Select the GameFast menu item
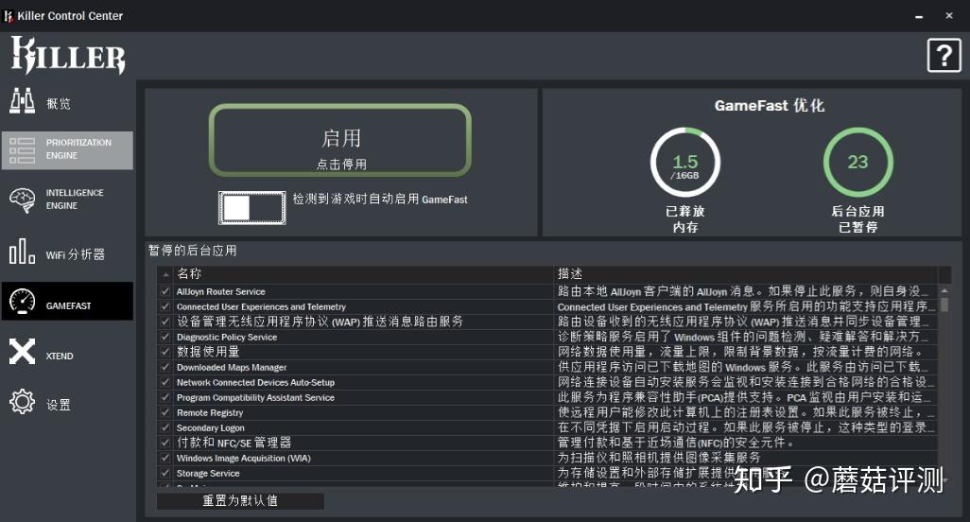The width and height of the screenshot is (970, 522). point(67,302)
